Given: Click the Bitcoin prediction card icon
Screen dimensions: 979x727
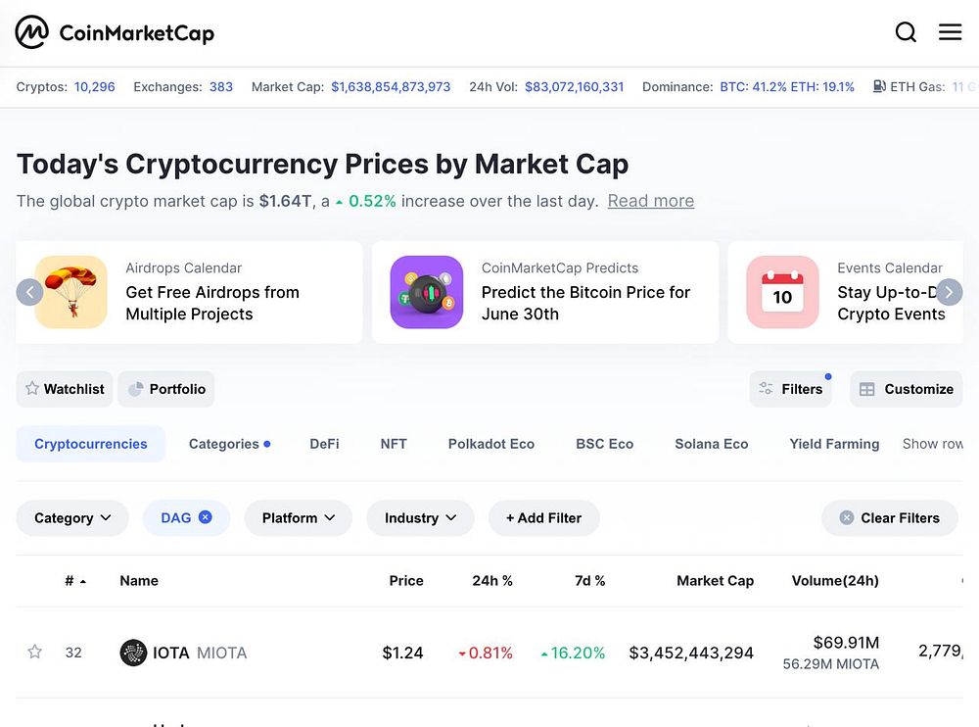Looking at the screenshot, I should 426,292.
